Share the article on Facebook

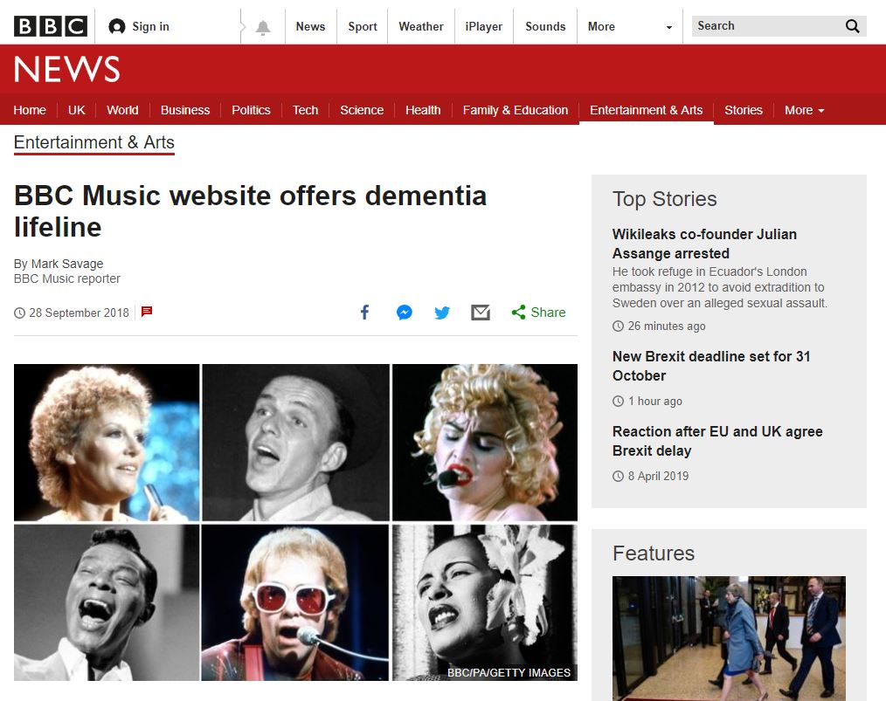(x=365, y=313)
